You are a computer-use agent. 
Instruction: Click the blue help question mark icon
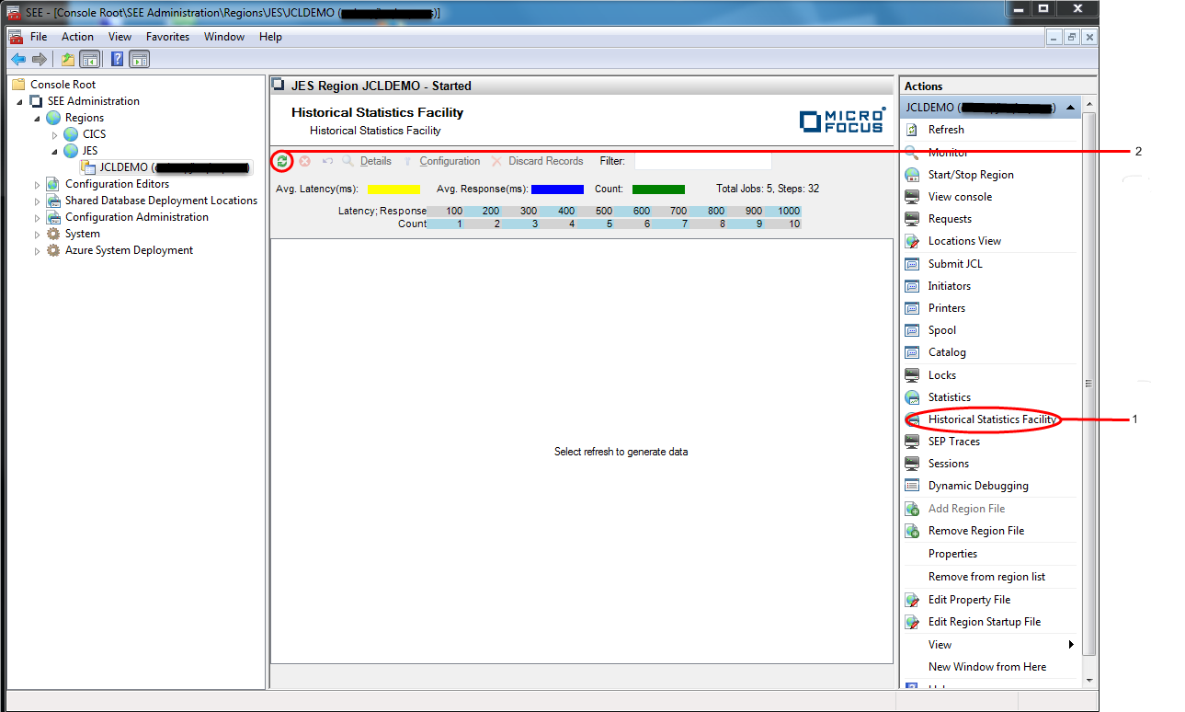click(118, 60)
